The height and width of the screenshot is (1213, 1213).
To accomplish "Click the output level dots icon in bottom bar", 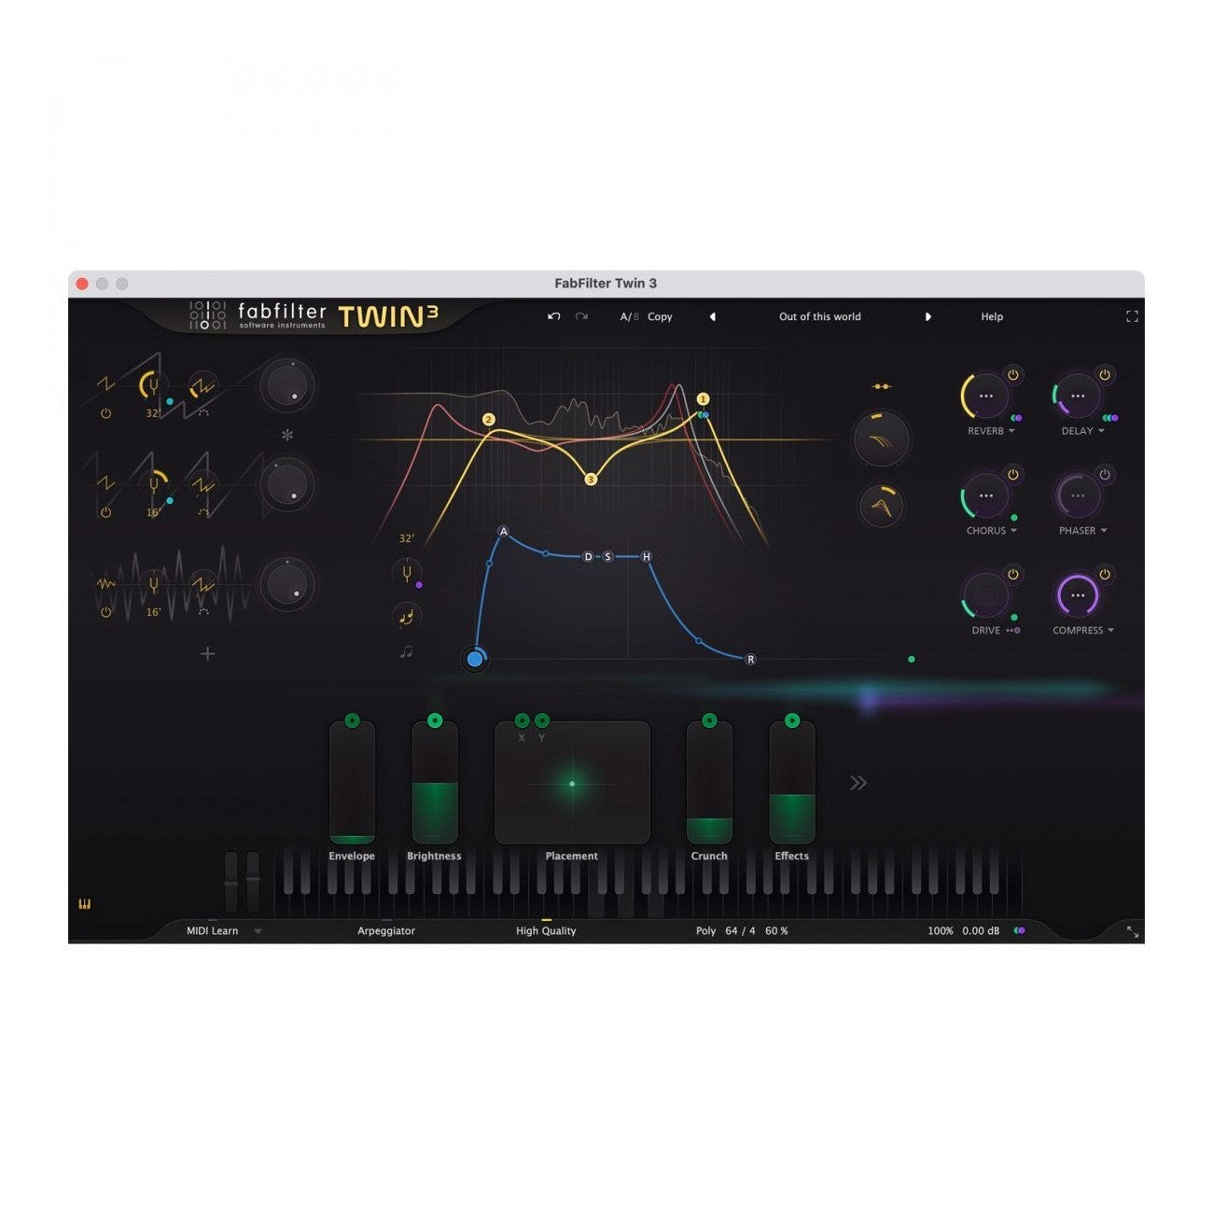I will point(1020,930).
